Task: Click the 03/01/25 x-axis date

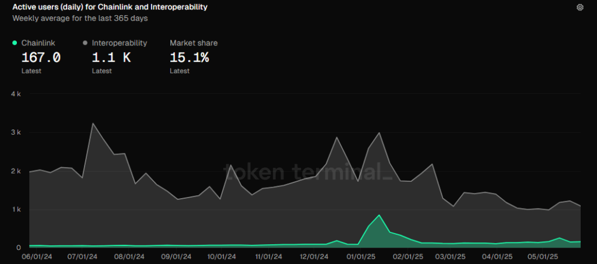Action: 451,256
